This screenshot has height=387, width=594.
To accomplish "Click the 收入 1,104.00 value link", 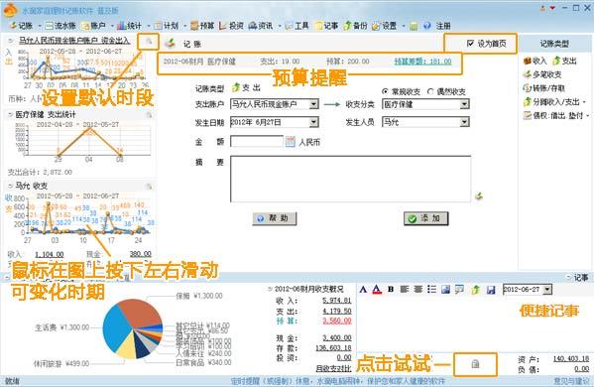I will click(x=50, y=254).
